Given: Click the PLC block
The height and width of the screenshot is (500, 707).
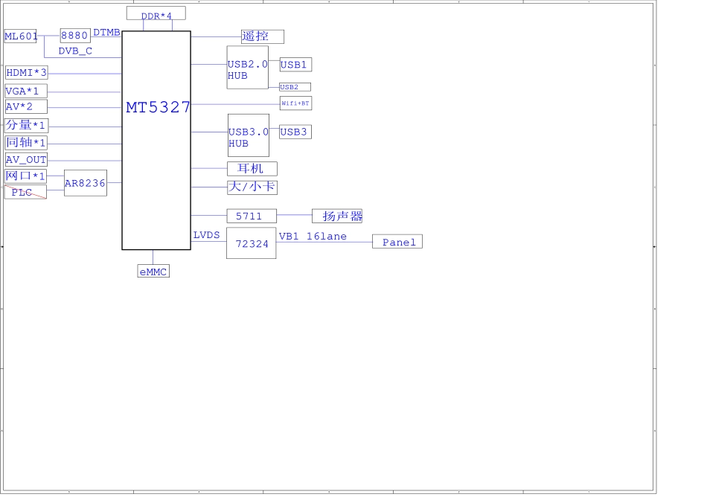Looking at the screenshot, I should pos(25,193).
